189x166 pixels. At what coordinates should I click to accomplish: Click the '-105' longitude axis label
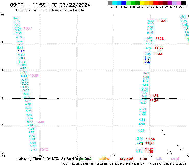(3, 156)
